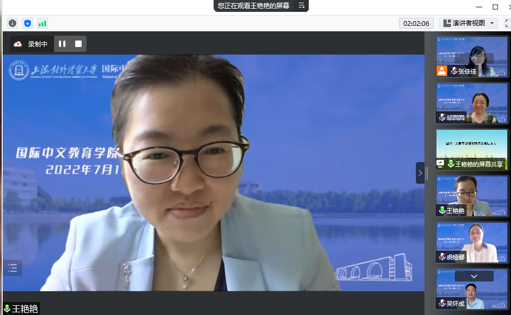Pause the cloud recording

click(x=62, y=44)
